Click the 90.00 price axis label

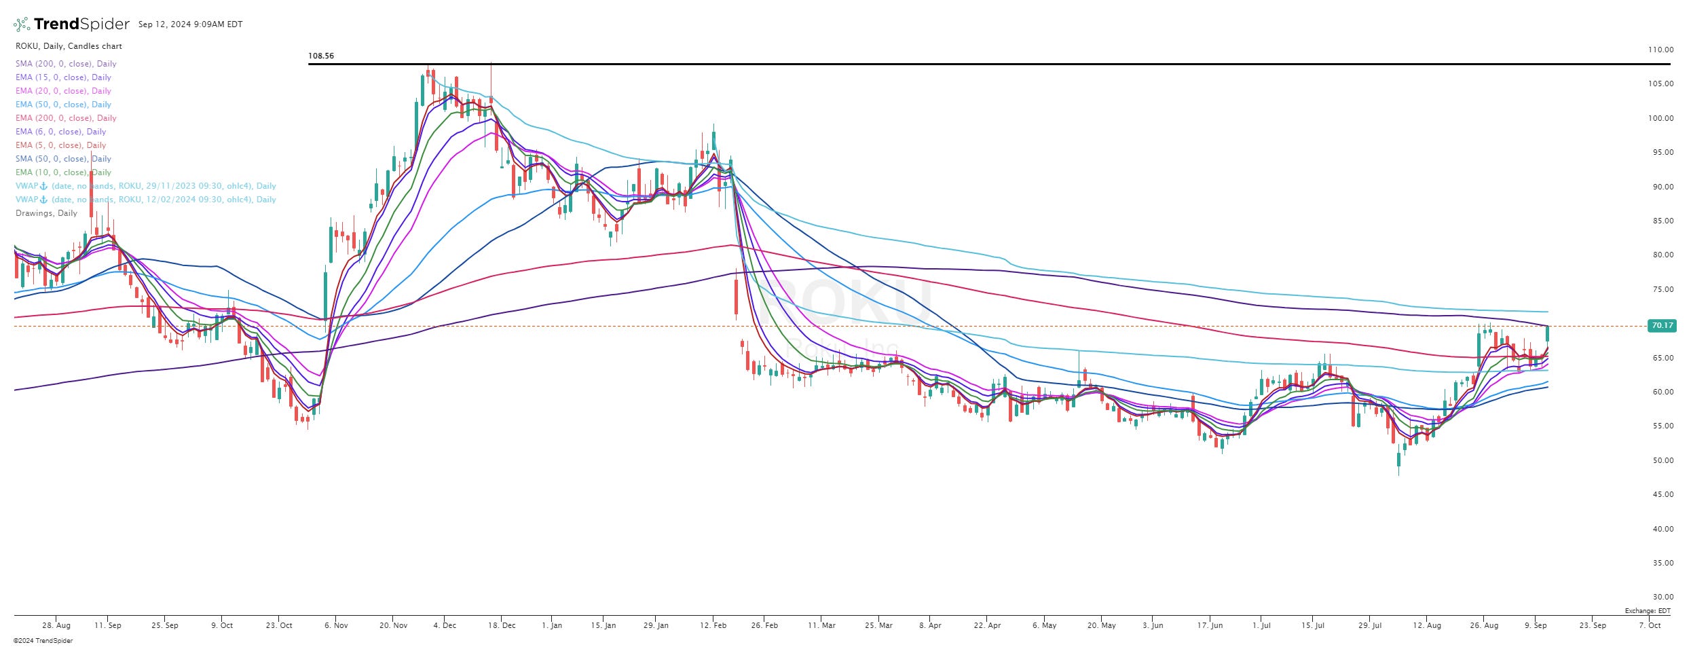click(x=1662, y=187)
